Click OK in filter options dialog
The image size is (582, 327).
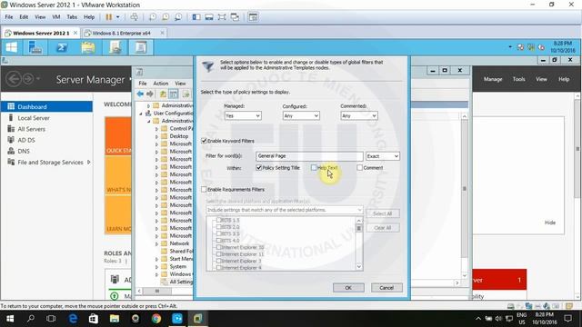(x=348, y=288)
